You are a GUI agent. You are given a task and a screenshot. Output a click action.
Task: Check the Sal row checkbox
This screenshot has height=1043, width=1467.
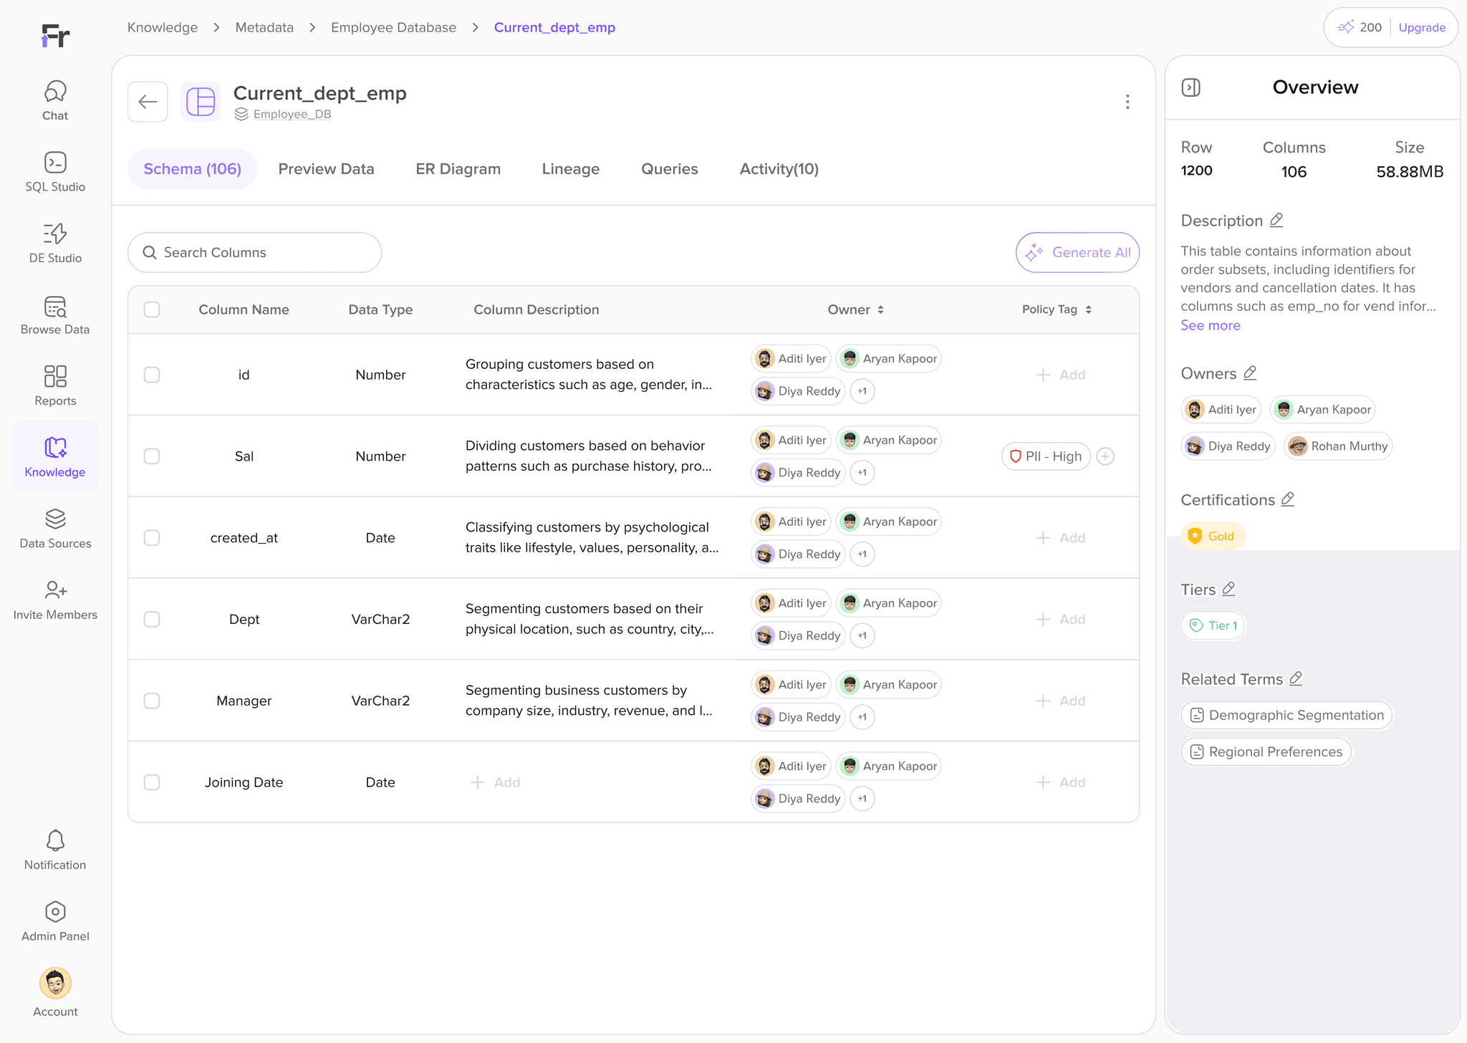pos(152,456)
